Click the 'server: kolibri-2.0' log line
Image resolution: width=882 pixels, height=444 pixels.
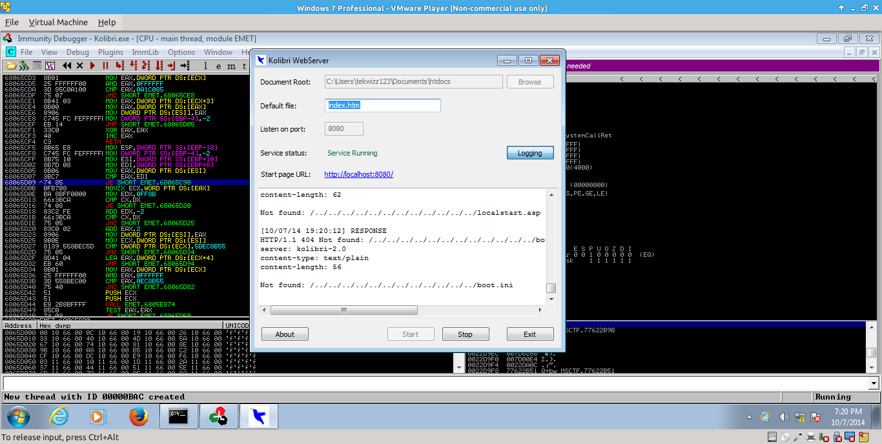coord(303,248)
